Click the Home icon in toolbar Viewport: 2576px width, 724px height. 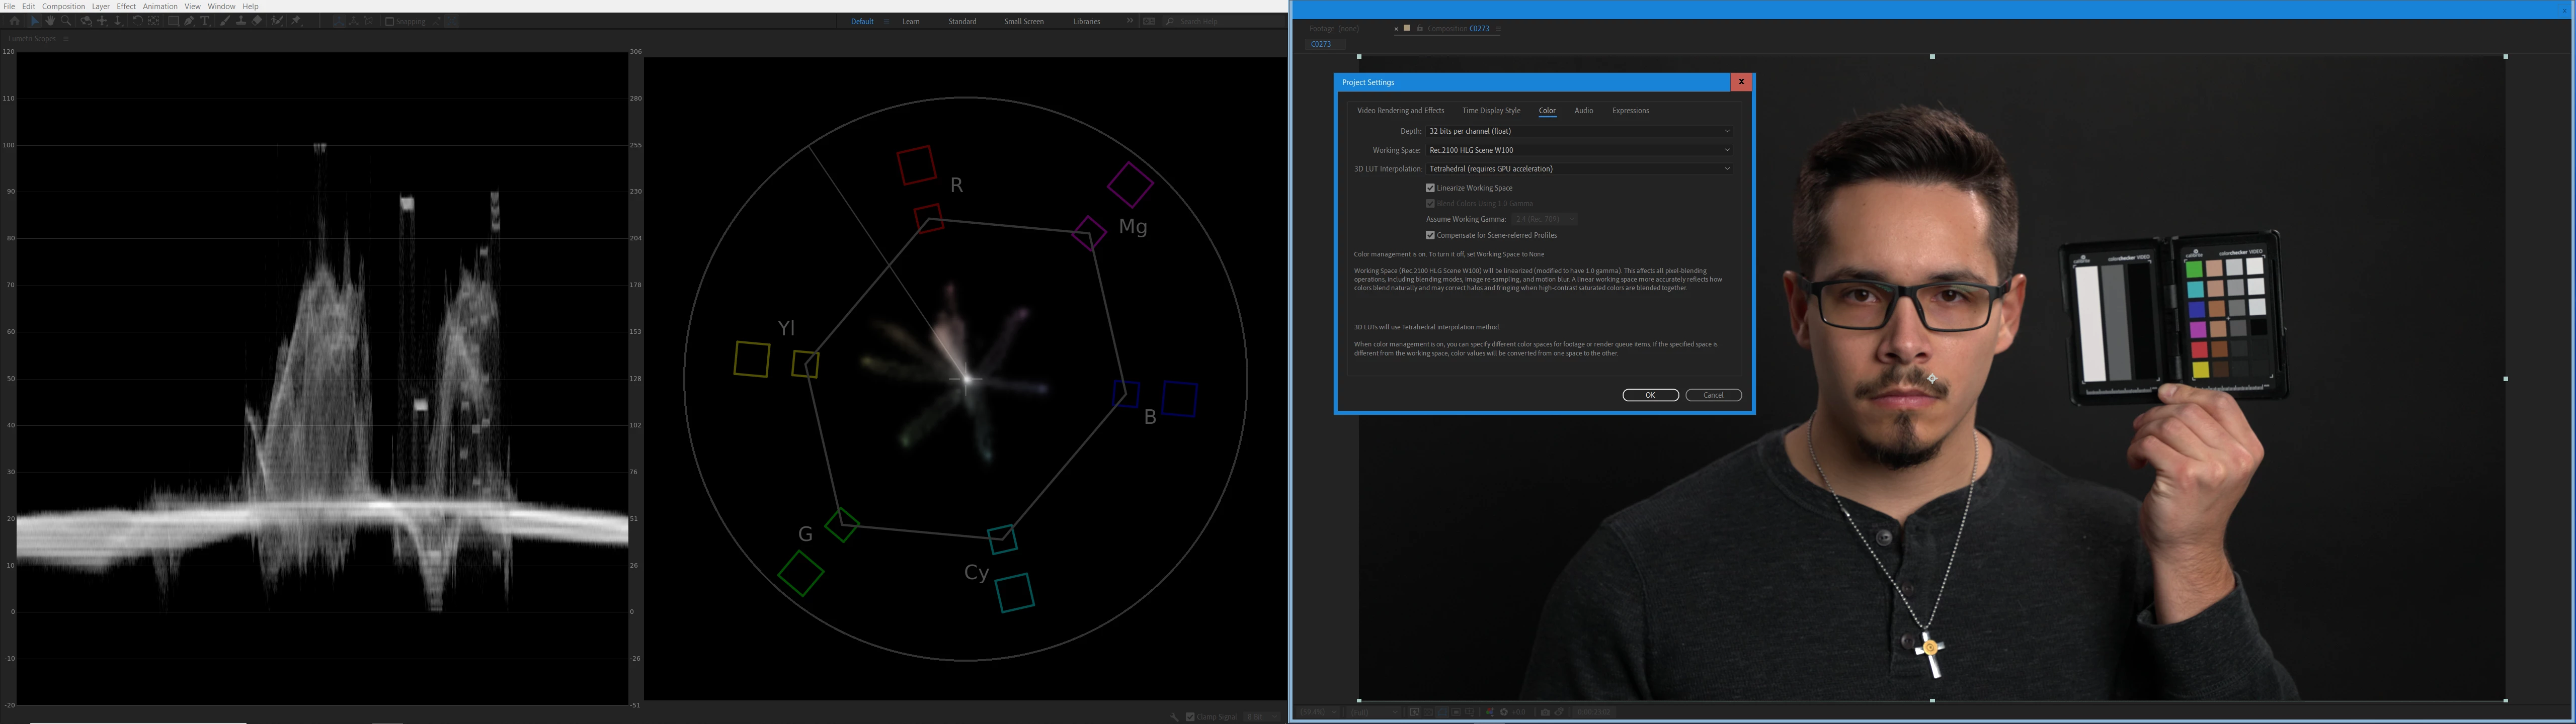click(15, 21)
